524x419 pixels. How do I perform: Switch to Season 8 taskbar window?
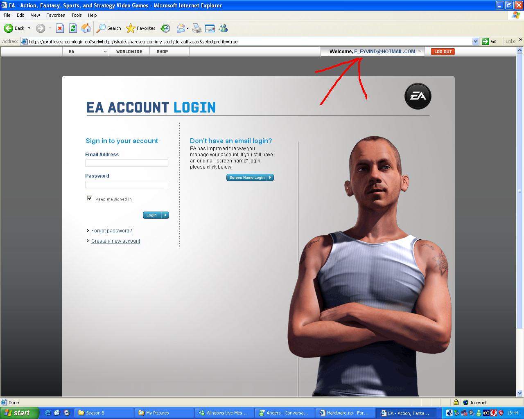(x=104, y=413)
